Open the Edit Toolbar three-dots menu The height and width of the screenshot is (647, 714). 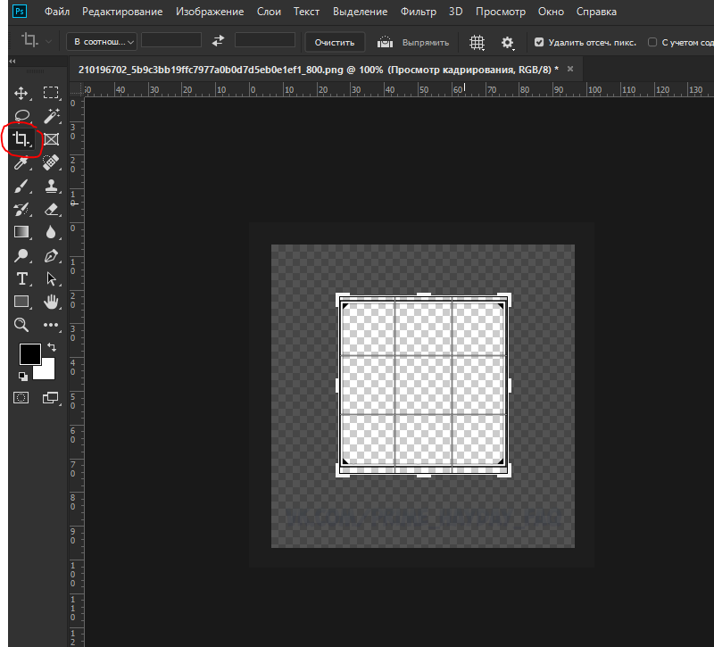[x=51, y=325]
